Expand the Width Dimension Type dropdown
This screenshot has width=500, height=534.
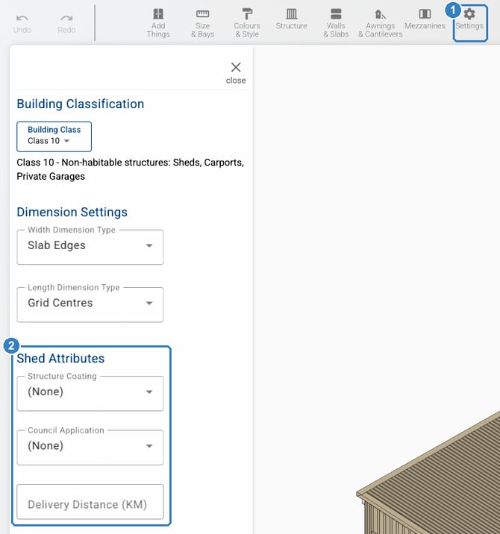pyautogui.click(x=90, y=247)
